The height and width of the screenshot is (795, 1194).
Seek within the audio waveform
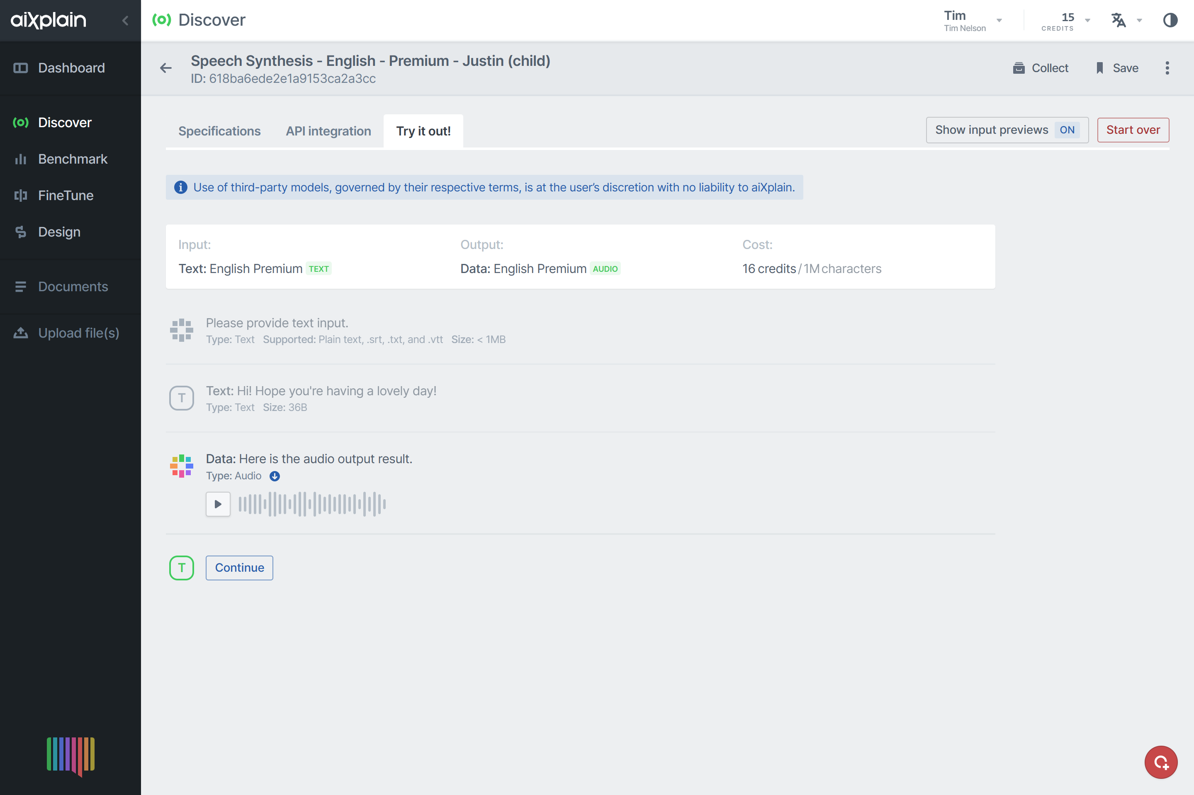[x=312, y=504]
